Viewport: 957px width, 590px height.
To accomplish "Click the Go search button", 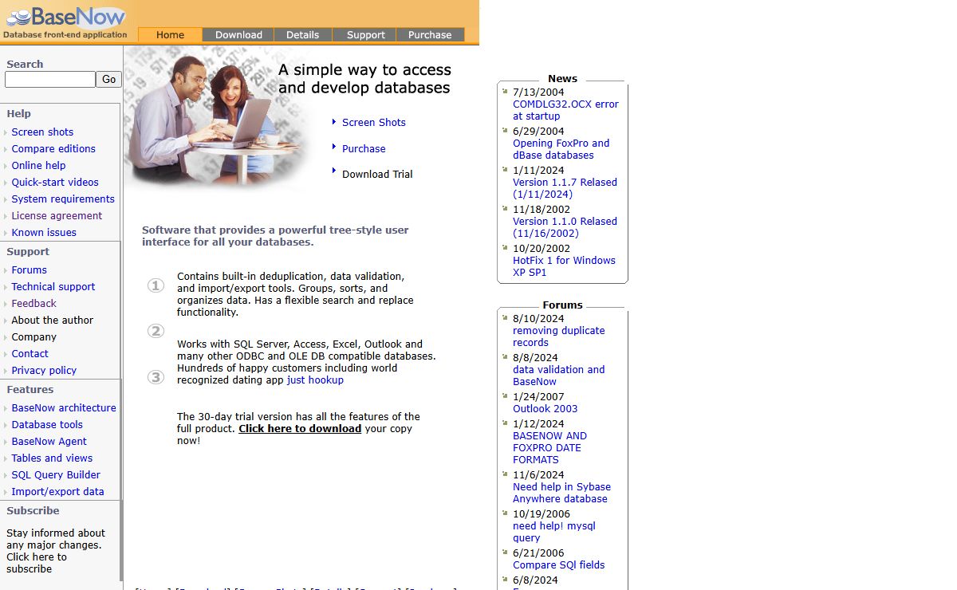I will coord(108,80).
